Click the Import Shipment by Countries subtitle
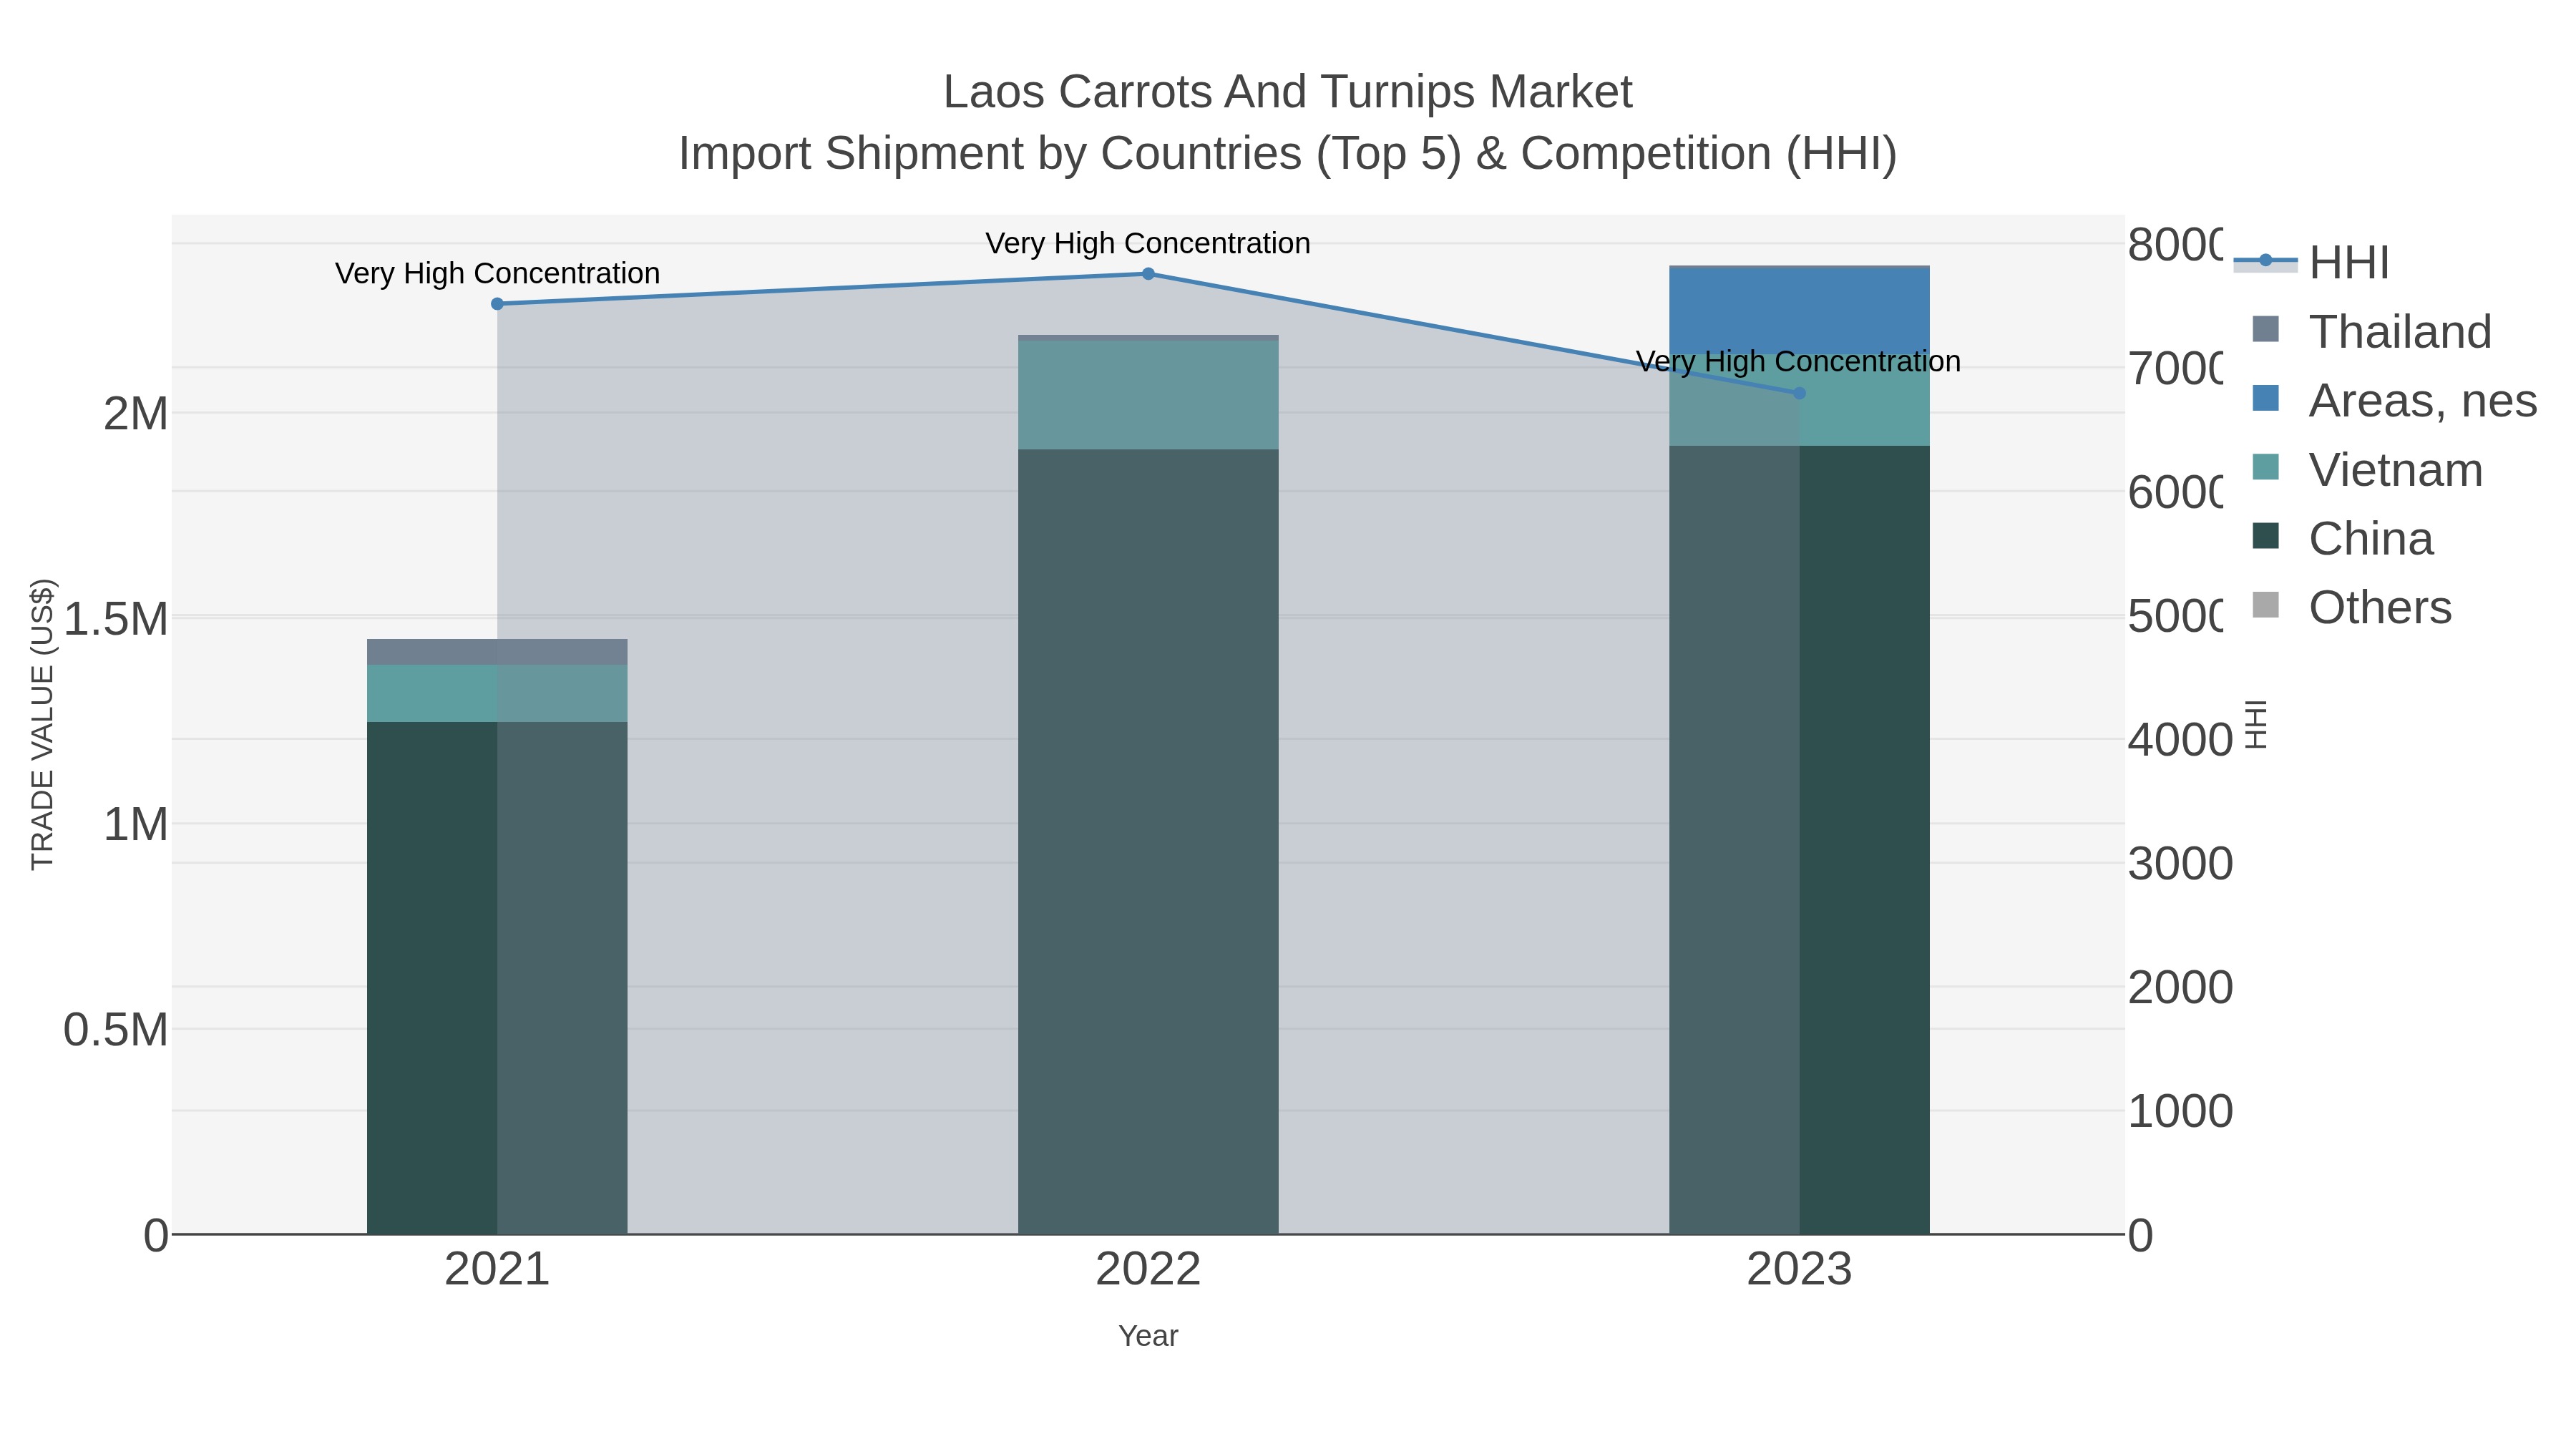This screenshot has width=2576, height=1449. (x=1288, y=154)
